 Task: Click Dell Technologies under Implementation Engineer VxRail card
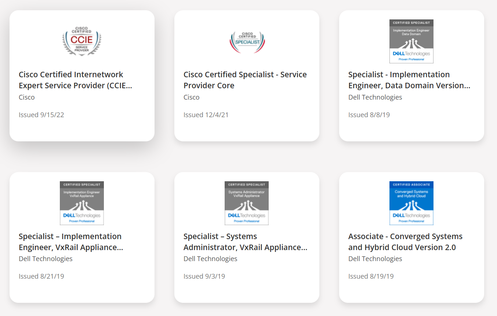point(46,259)
